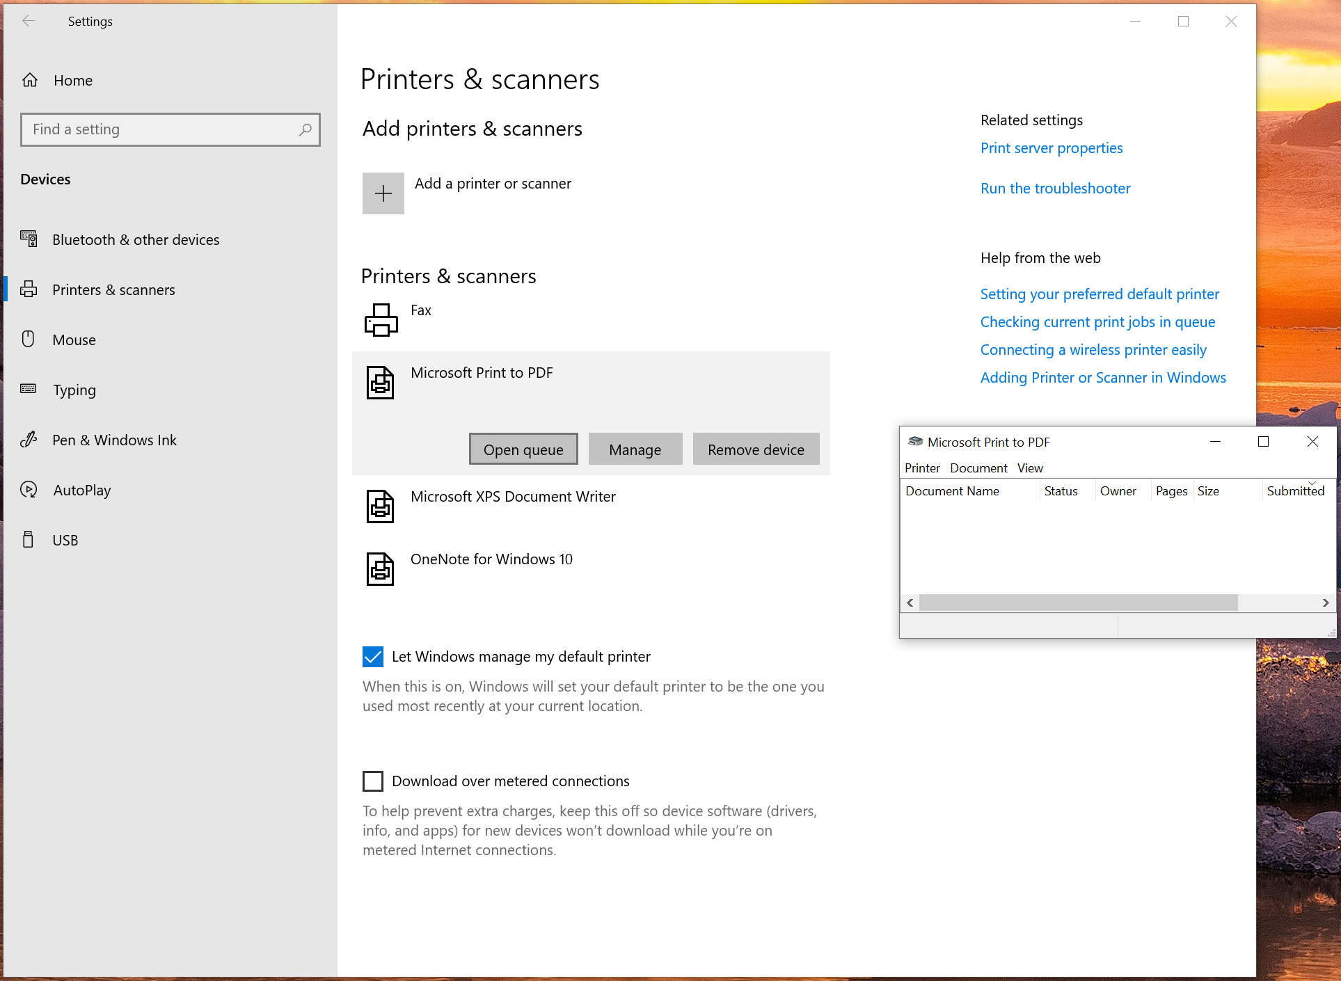Select OneNote for Windows 10 entry

click(x=592, y=569)
